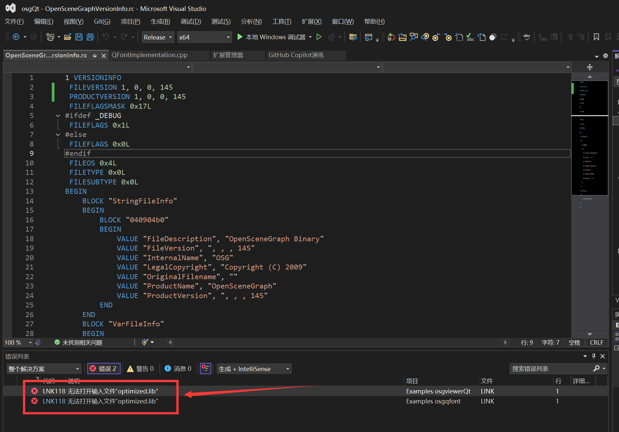The width and height of the screenshot is (619, 432).
Task: Click the CRLF line ending indicator
Action: point(596,342)
